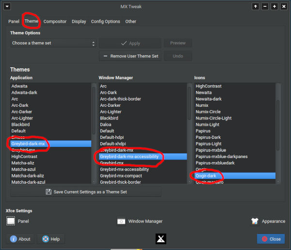Select Arc-Lighter in Application list
The image size is (291, 250).
50,118
